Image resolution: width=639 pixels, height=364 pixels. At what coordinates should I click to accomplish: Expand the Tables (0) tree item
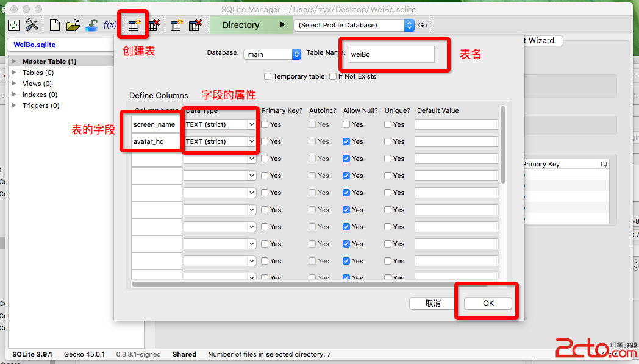[15, 73]
